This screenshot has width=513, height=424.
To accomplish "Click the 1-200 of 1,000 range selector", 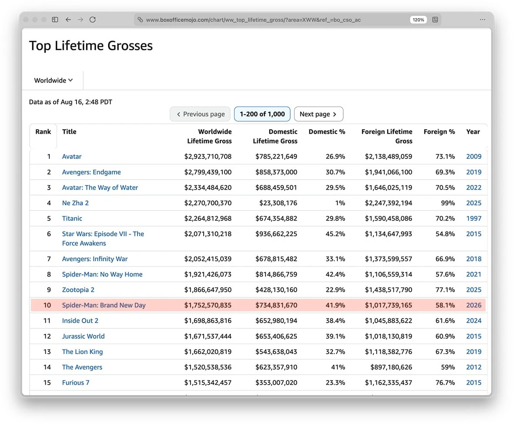I will point(262,114).
